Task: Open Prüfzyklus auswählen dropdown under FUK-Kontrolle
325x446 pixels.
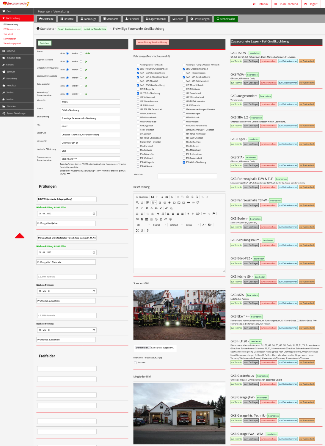Action: pyautogui.click(x=66, y=301)
